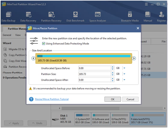
Task: Click the 86.02 GB table cell
Action: (x=146, y=63)
